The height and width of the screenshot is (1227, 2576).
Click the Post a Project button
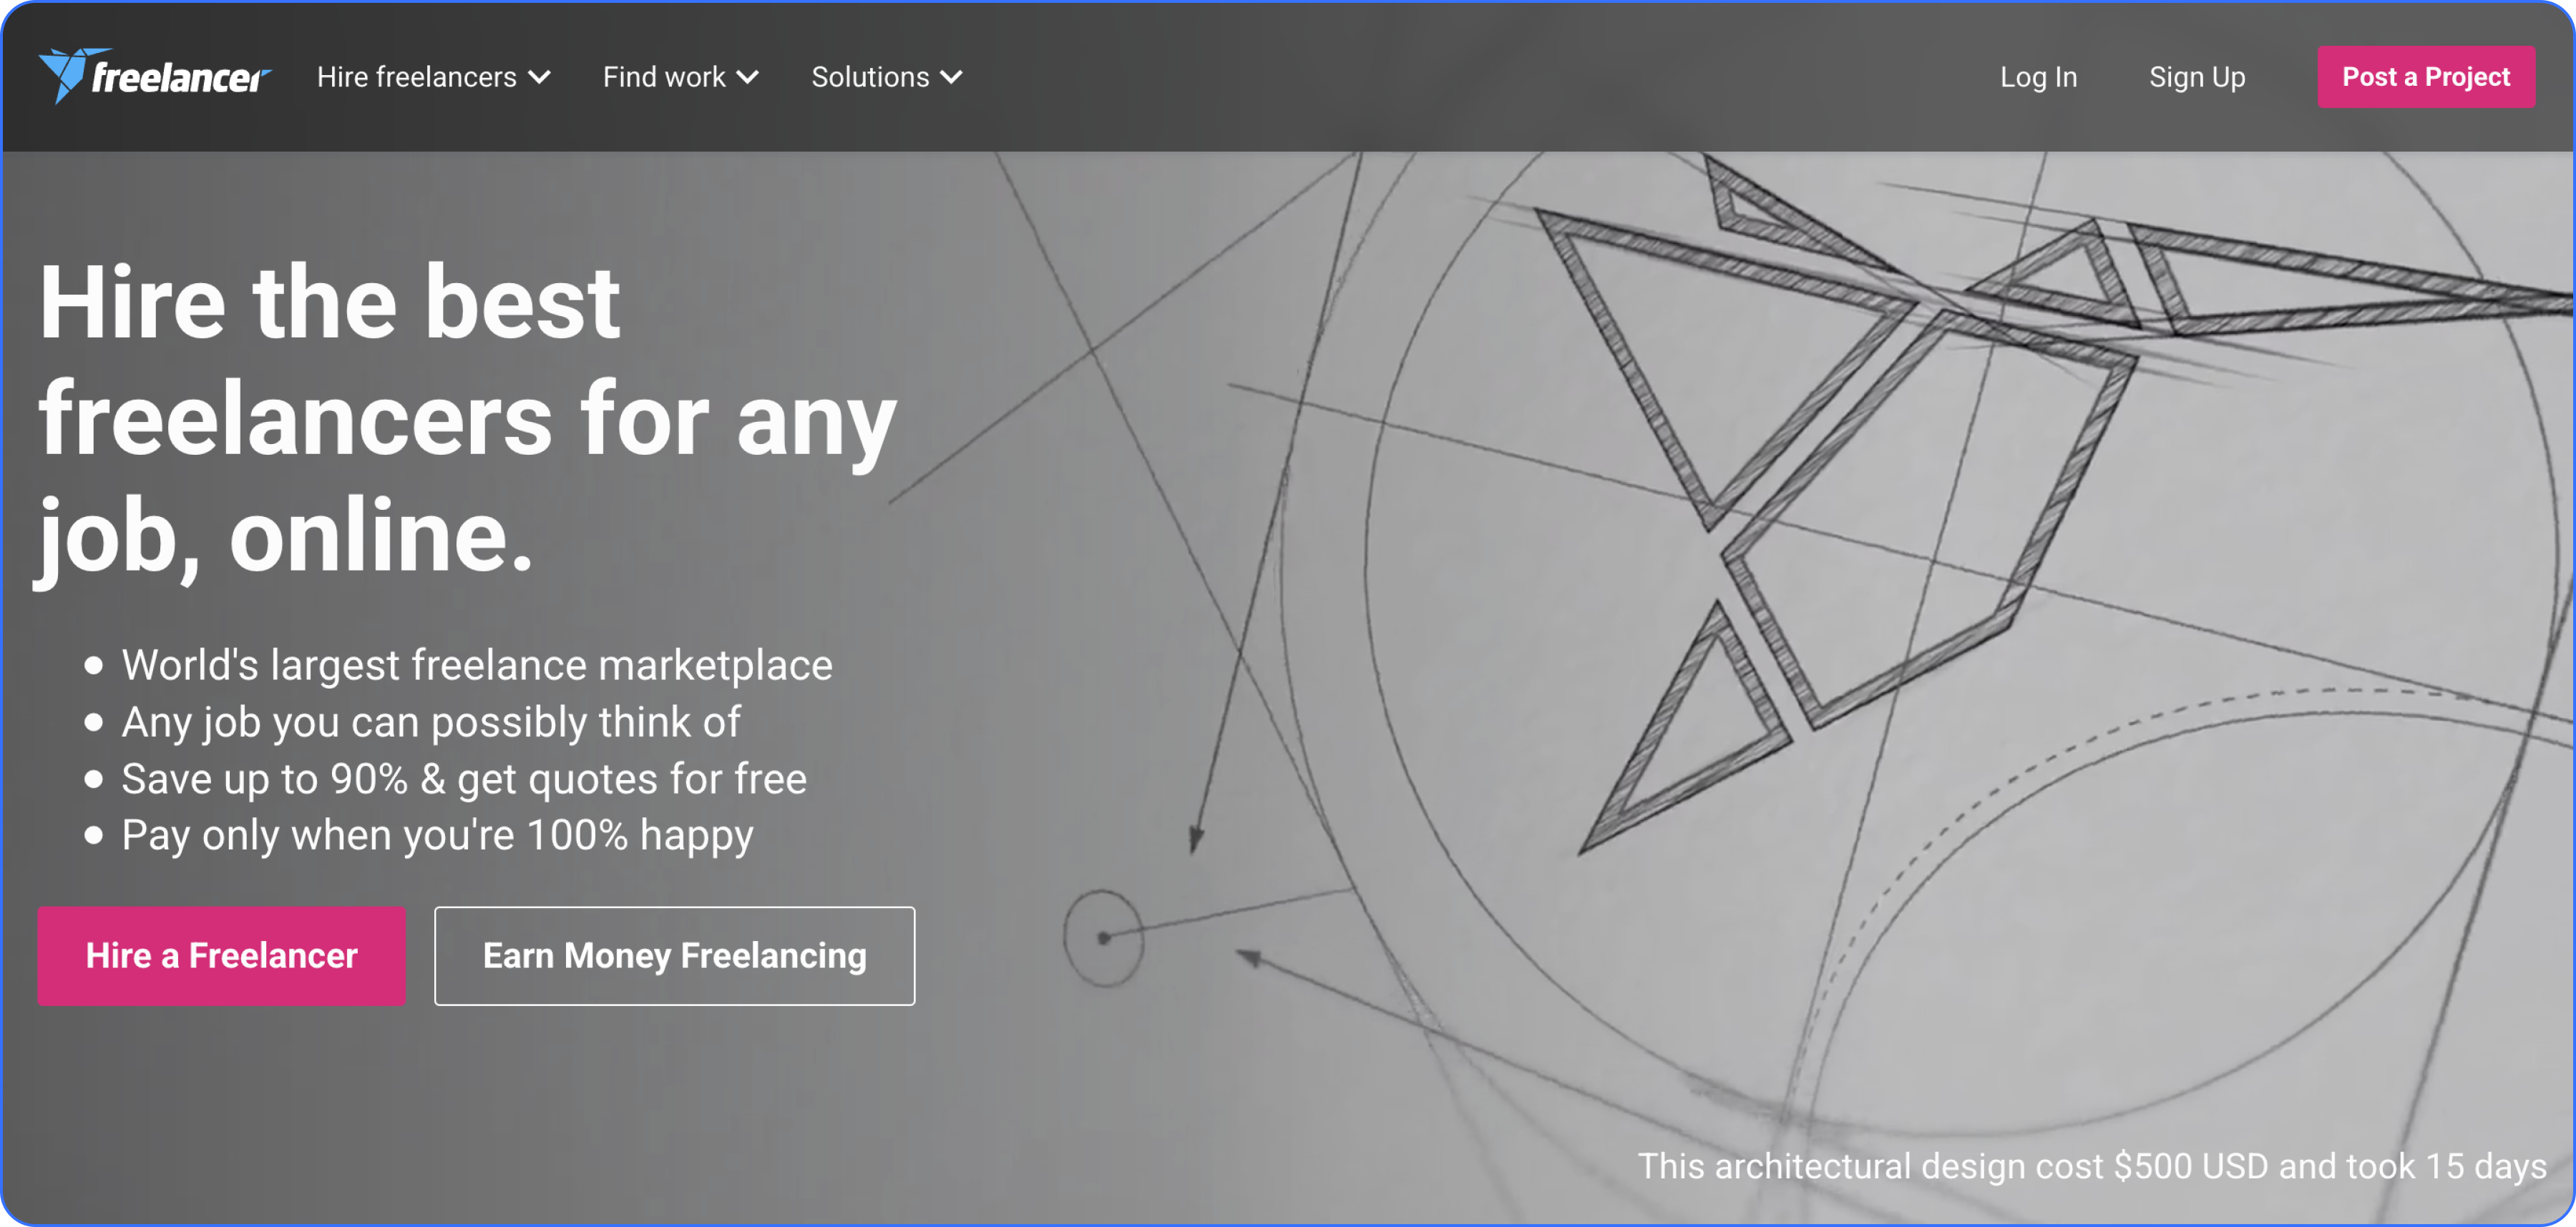[2426, 77]
